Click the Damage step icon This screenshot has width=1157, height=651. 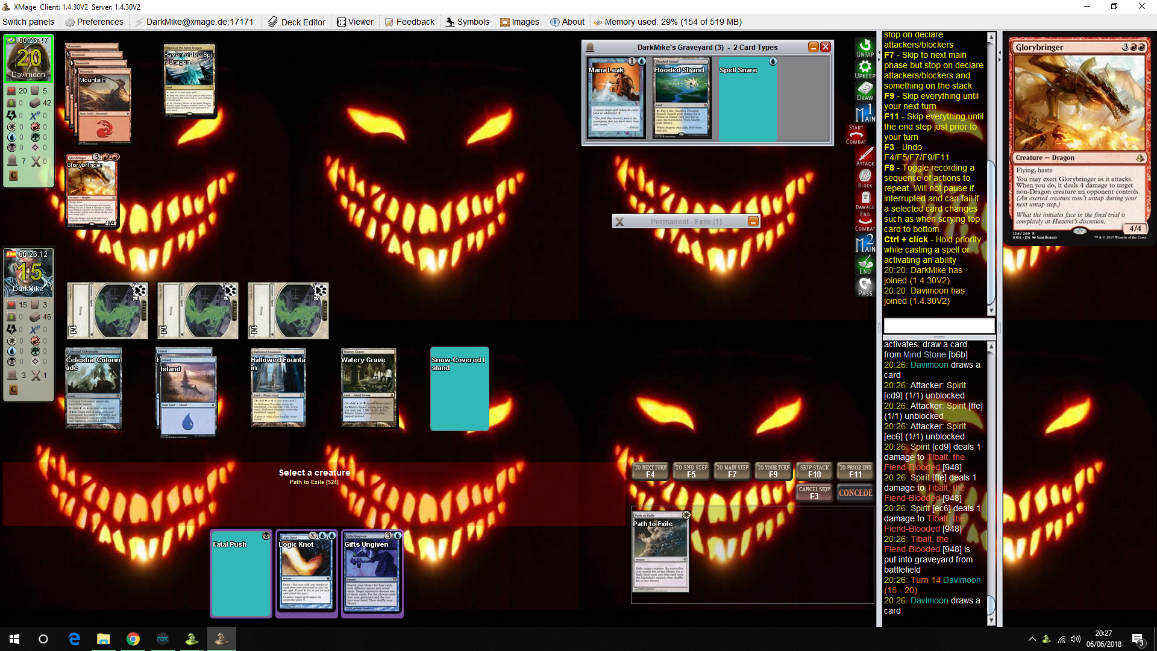[x=865, y=200]
